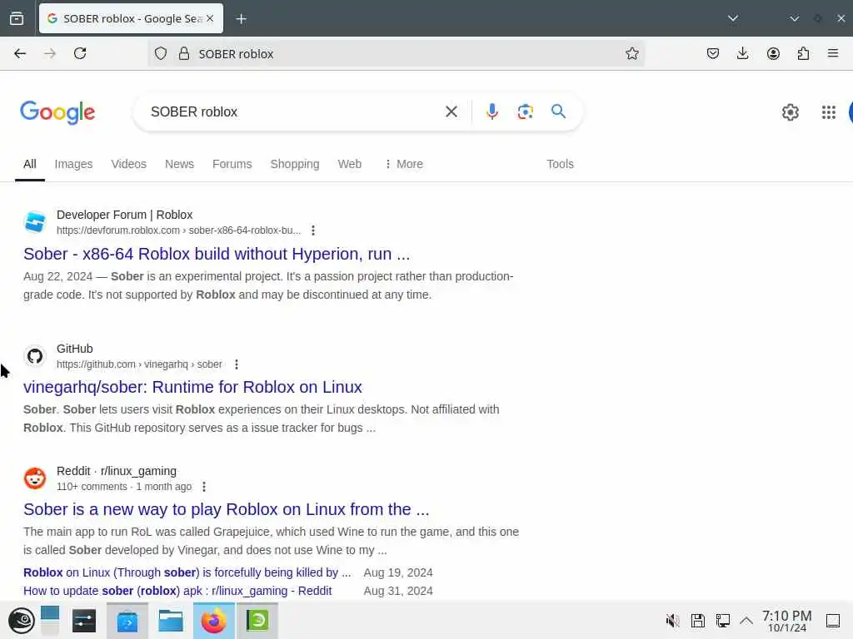Switch to the News tab
The height and width of the screenshot is (639, 853).
180,164
